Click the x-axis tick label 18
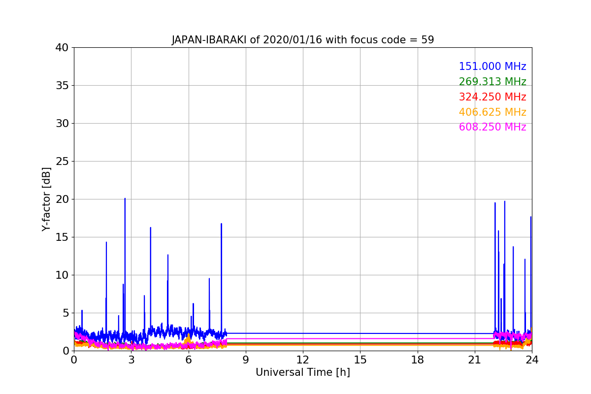Image resolution: width=591 pixels, height=394 pixels. click(417, 360)
